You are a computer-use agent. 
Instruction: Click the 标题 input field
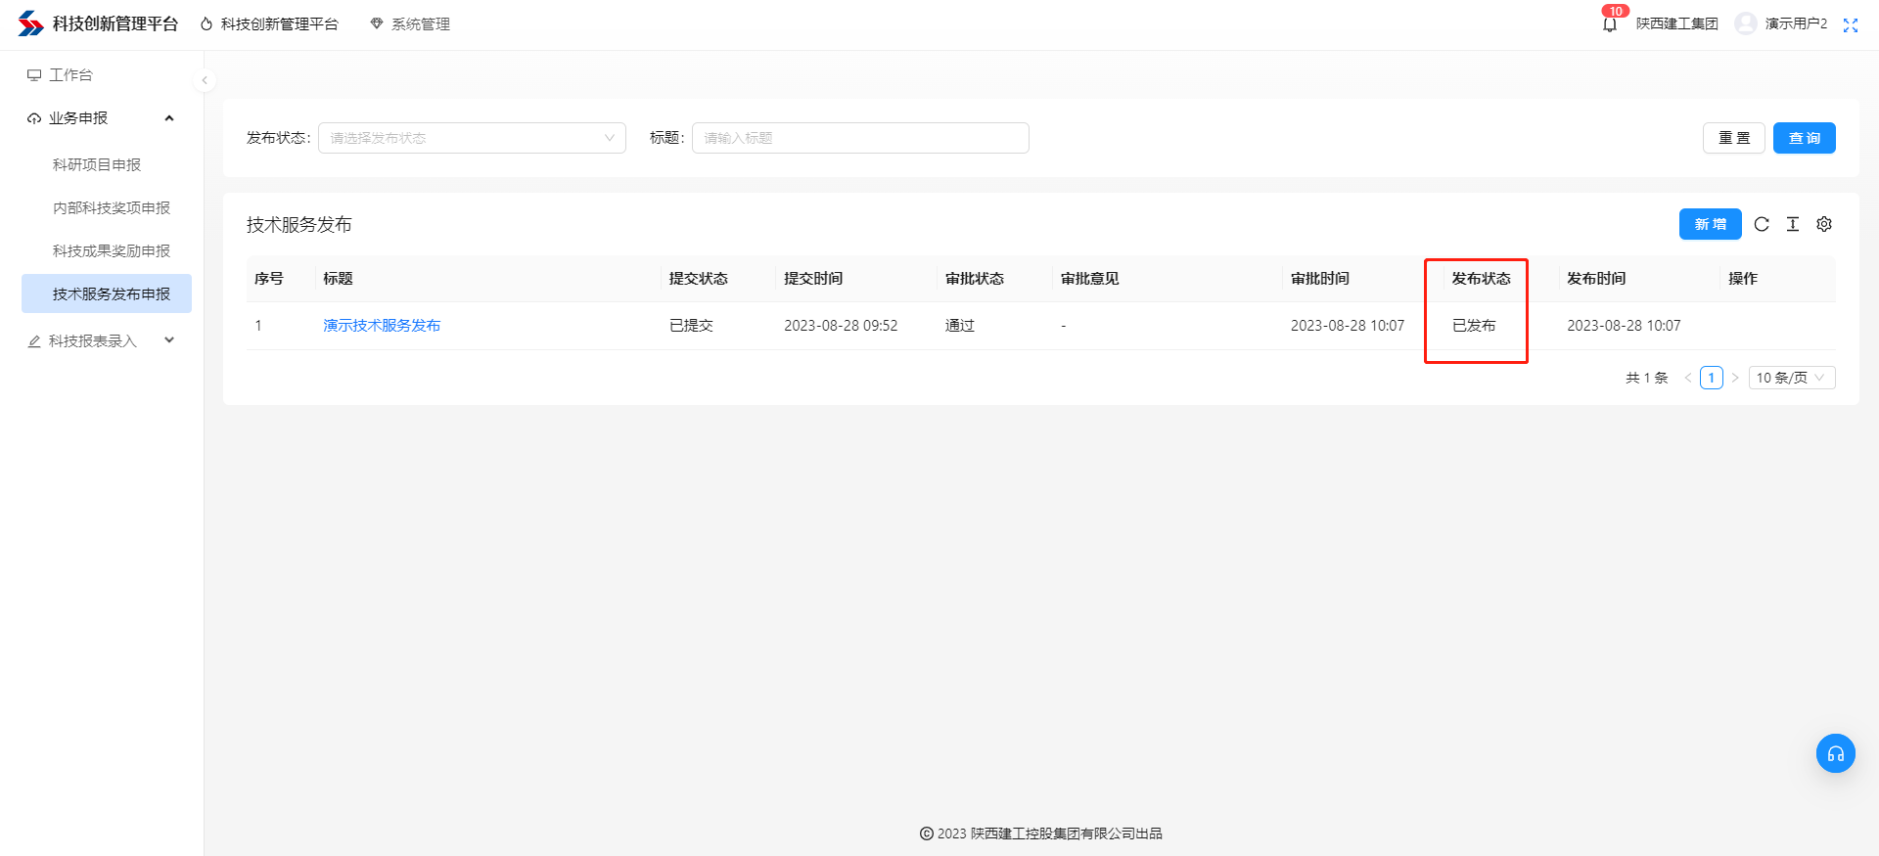tap(860, 138)
